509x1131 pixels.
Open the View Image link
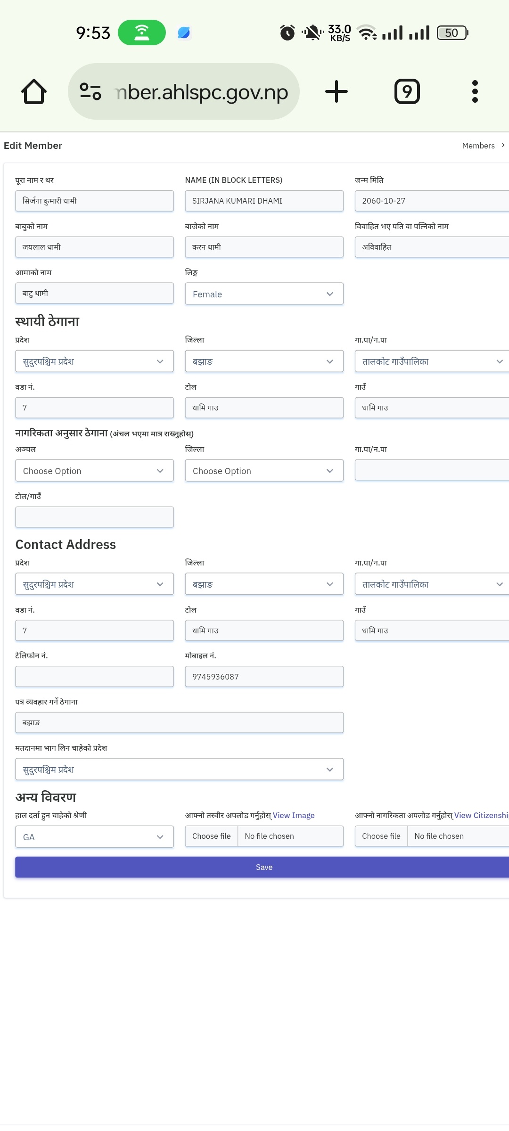[x=294, y=815]
